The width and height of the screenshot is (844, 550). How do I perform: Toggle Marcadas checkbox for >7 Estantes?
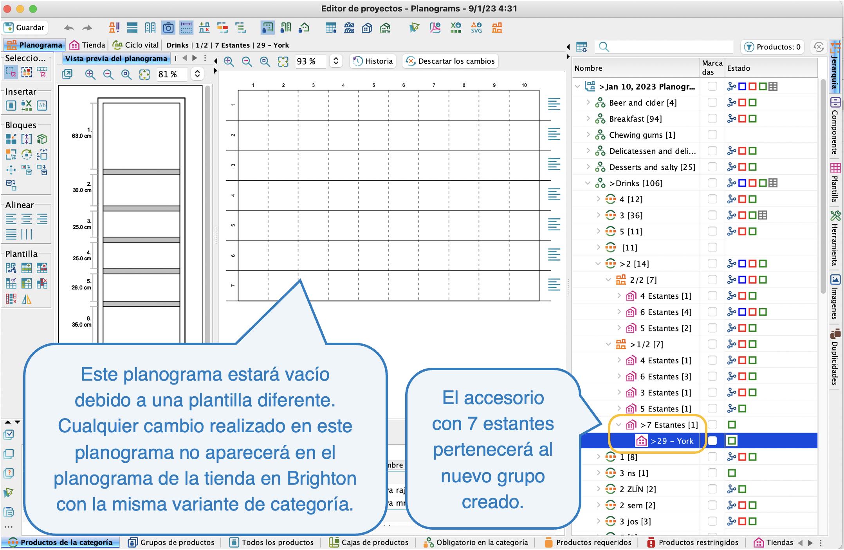(712, 425)
